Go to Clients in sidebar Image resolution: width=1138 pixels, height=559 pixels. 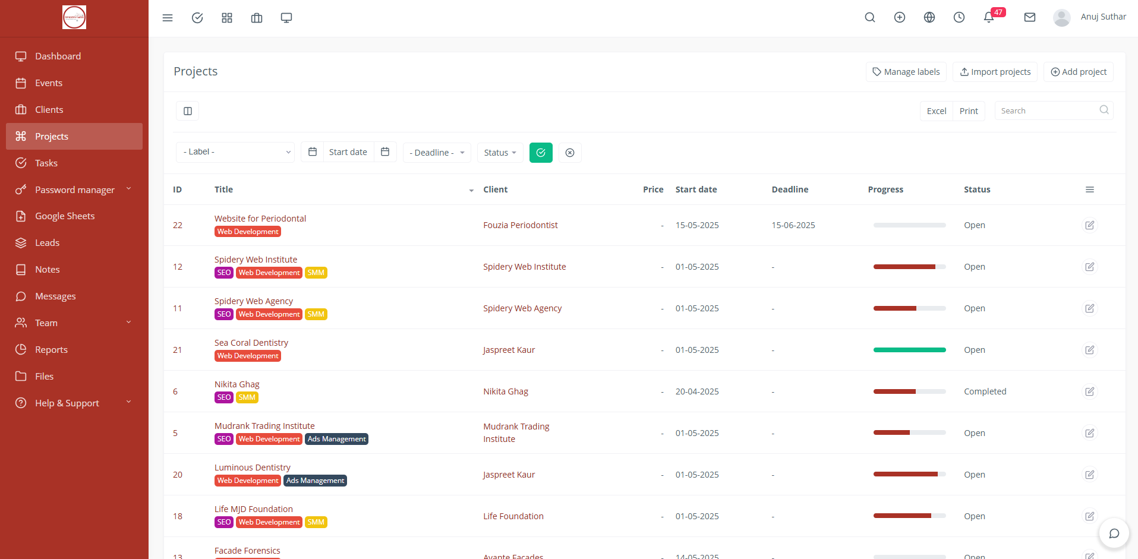click(74, 109)
